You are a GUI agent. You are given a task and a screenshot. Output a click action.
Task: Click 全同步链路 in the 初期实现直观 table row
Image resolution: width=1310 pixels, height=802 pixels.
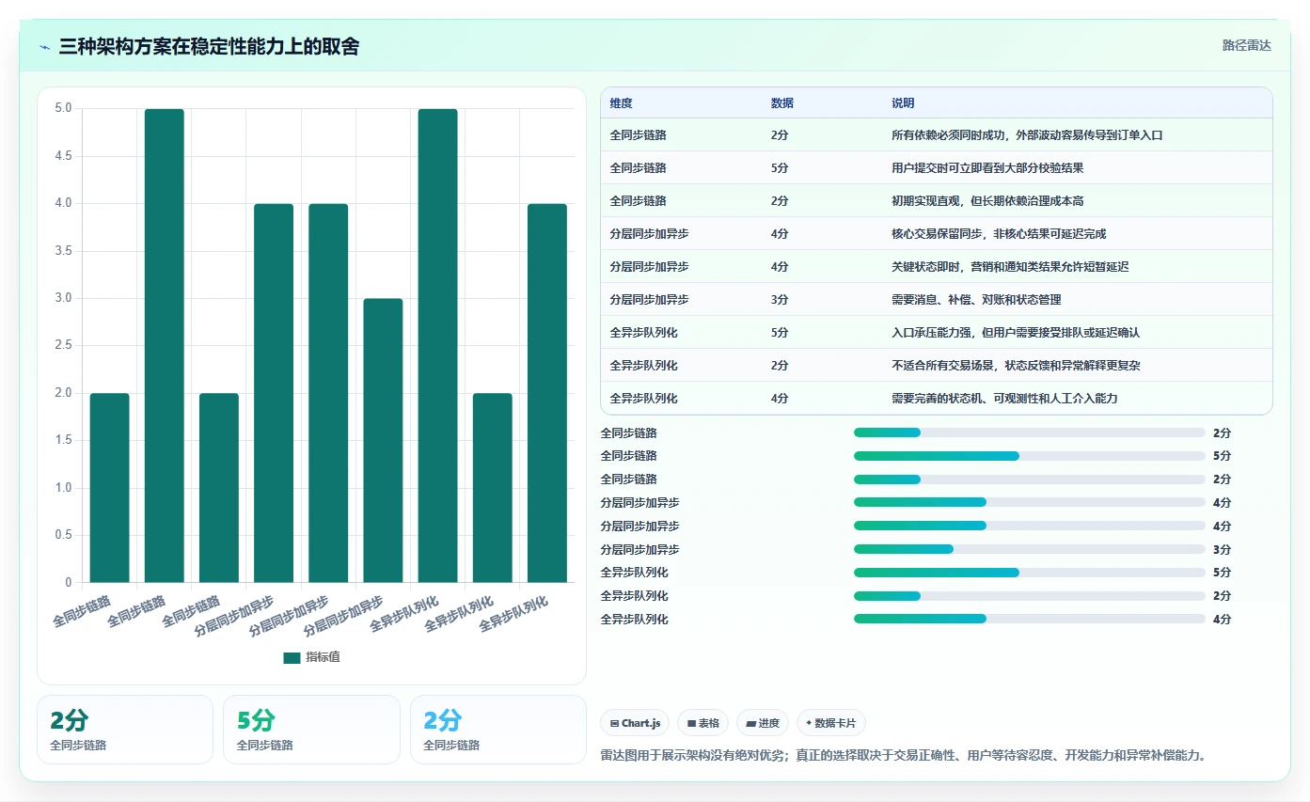click(638, 201)
